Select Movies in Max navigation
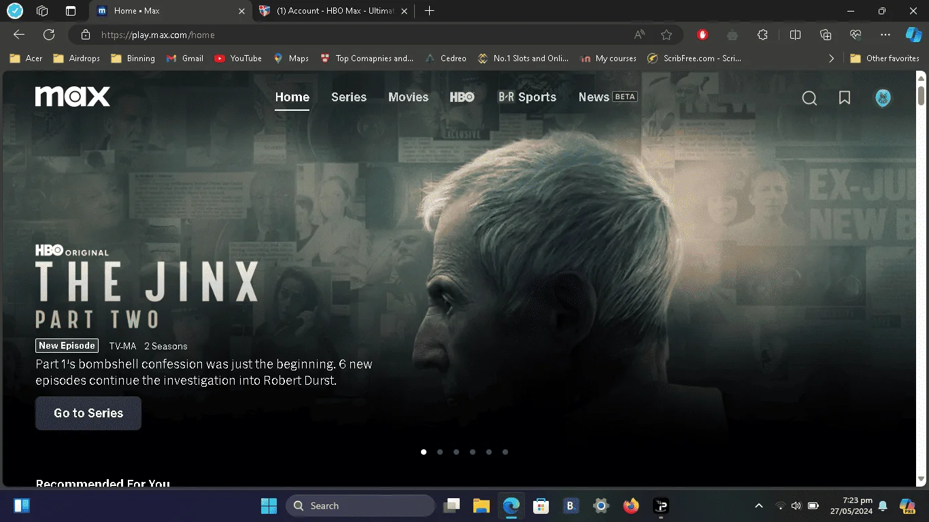929x522 pixels. click(408, 97)
